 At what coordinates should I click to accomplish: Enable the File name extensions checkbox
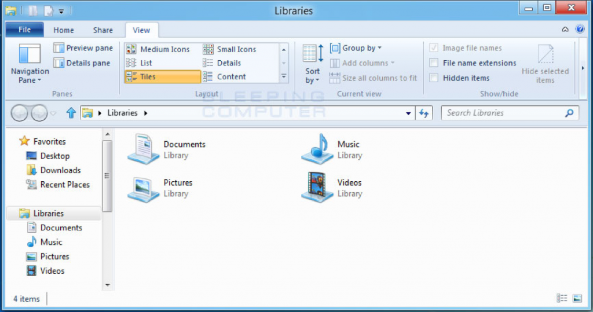coord(434,63)
